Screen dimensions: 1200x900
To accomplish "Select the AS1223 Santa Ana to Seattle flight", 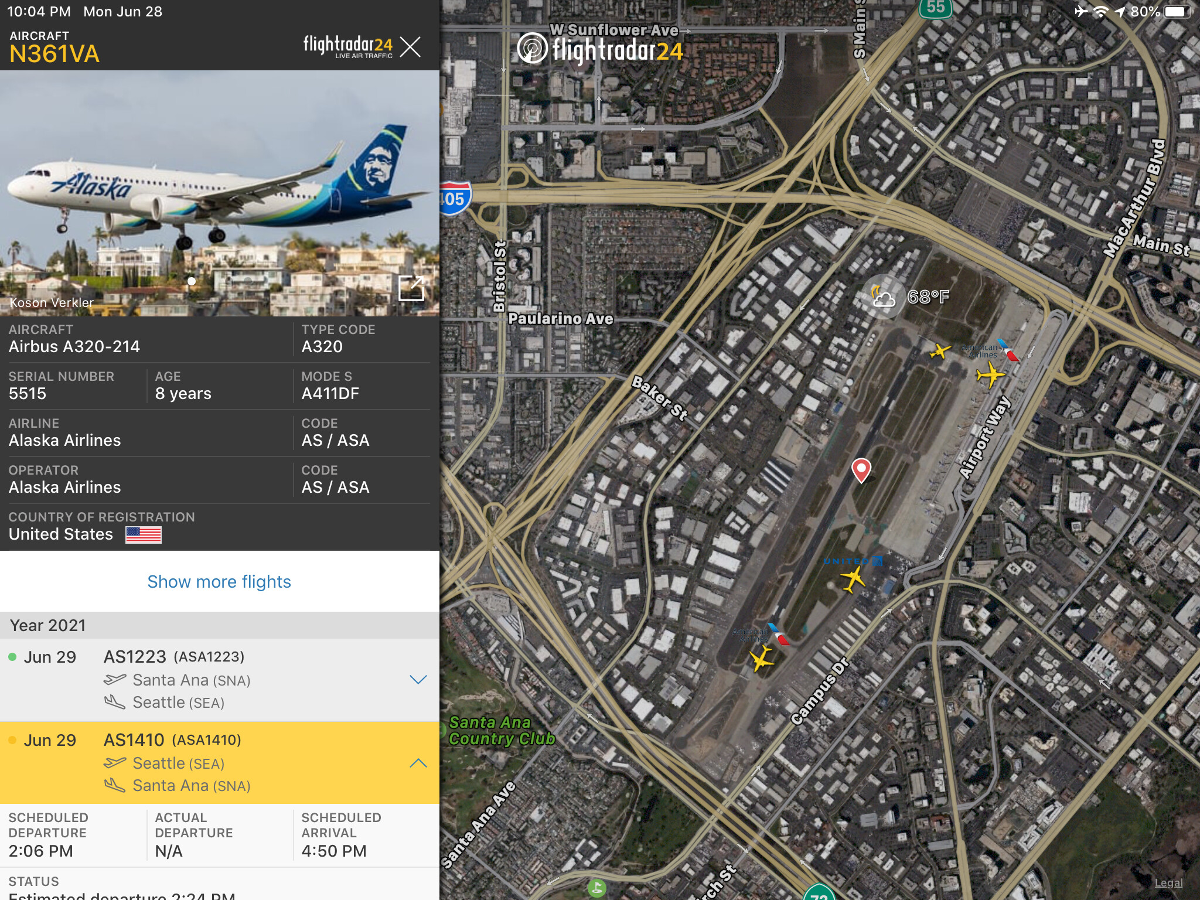I will click(220, 680).
